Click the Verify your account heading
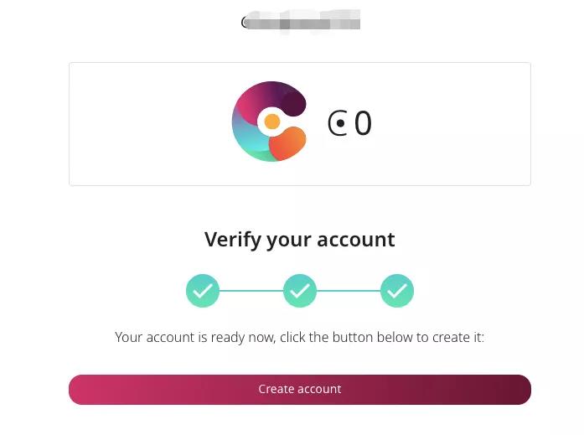Image resolution: width=584 pixels, height=435 pixels. coord(299,240)
